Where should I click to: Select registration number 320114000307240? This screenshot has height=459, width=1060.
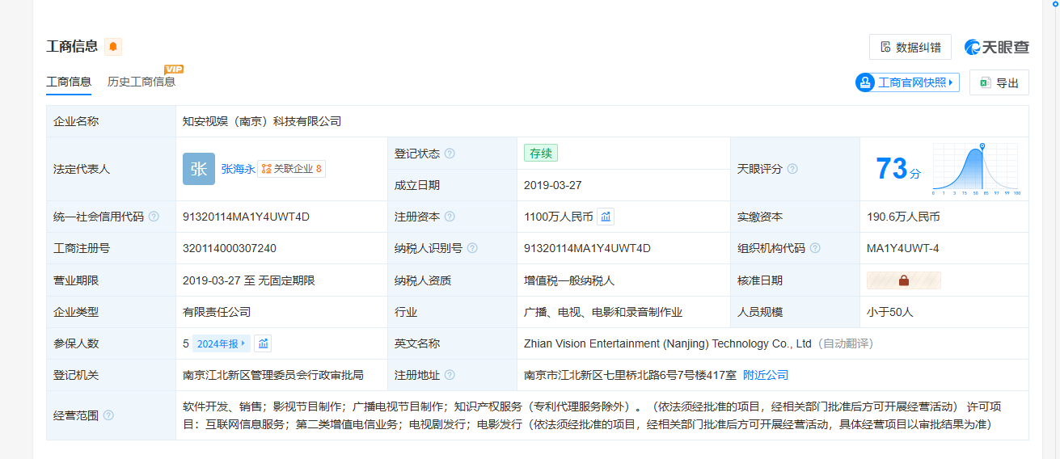230,248
